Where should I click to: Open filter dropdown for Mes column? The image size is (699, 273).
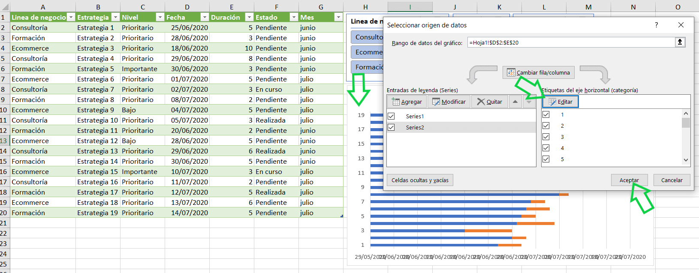(338, 17)
